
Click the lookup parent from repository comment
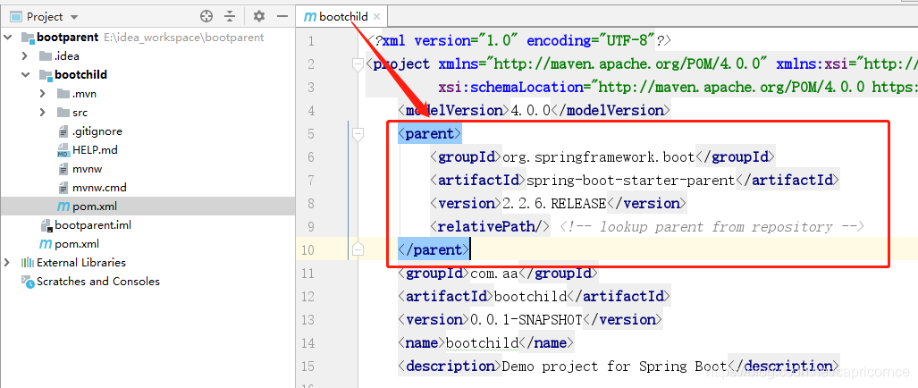tap(712, 227)
